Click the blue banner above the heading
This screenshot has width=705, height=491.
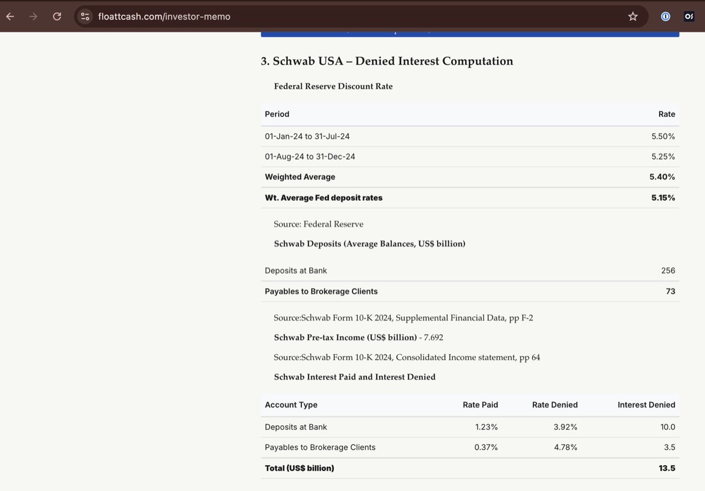click(470, 34)
